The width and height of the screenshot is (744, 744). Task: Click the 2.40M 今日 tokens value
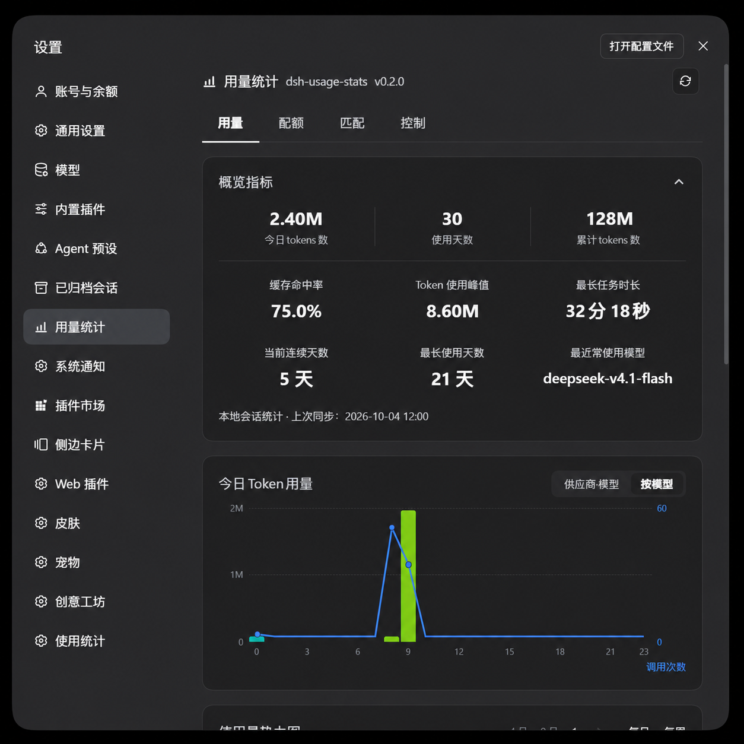(x=296, y=219)
